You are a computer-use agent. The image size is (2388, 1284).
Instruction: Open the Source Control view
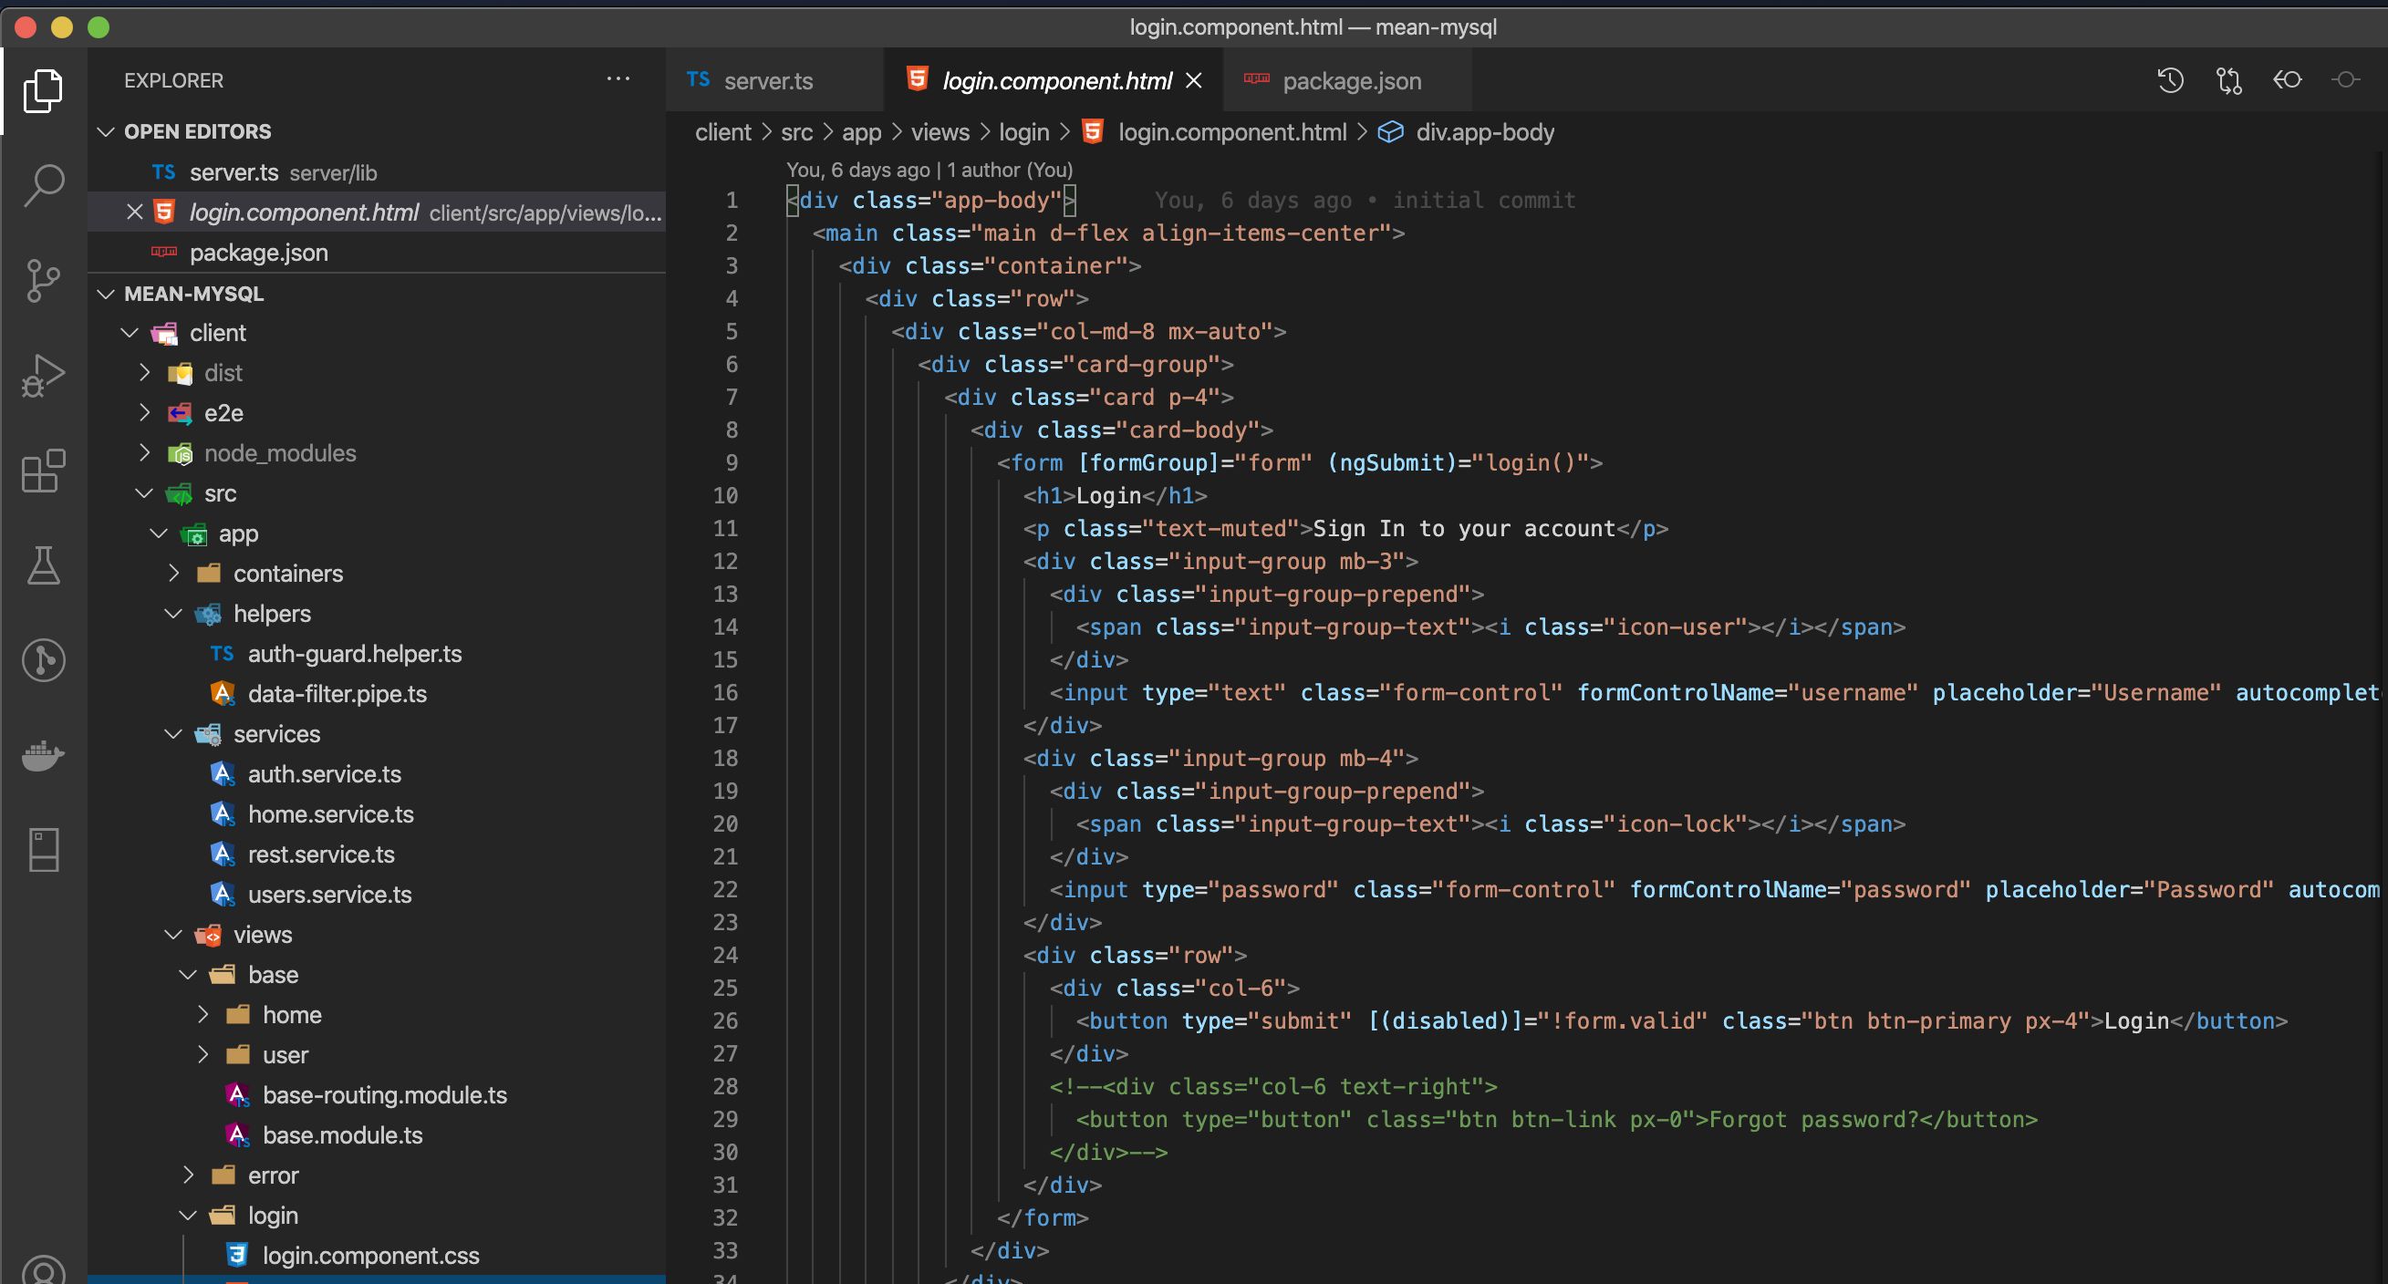pyautogui.click(x=44, y=280)
